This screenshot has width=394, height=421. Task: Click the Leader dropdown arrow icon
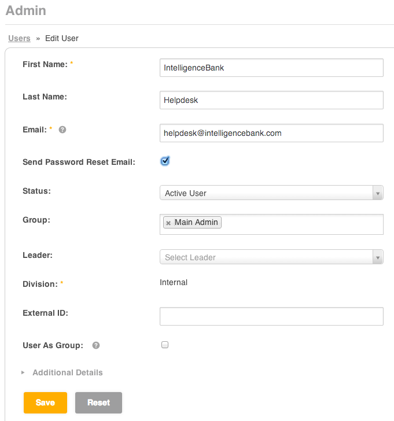[378, 257]
